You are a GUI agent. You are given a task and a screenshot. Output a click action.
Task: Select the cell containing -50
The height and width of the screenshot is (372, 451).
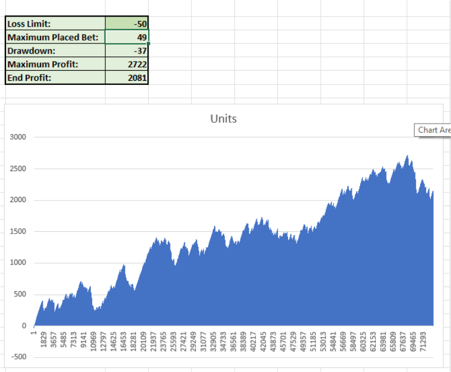click(x=127, y=24)
